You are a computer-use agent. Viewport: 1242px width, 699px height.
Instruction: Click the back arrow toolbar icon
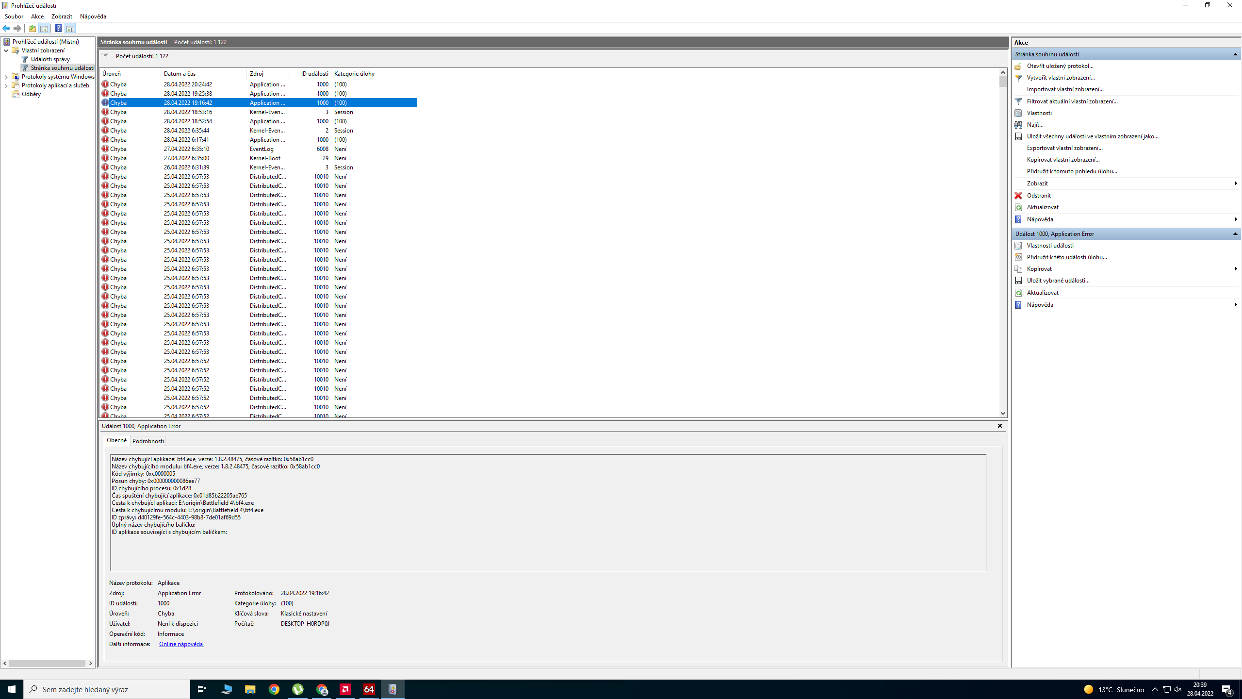6,29
